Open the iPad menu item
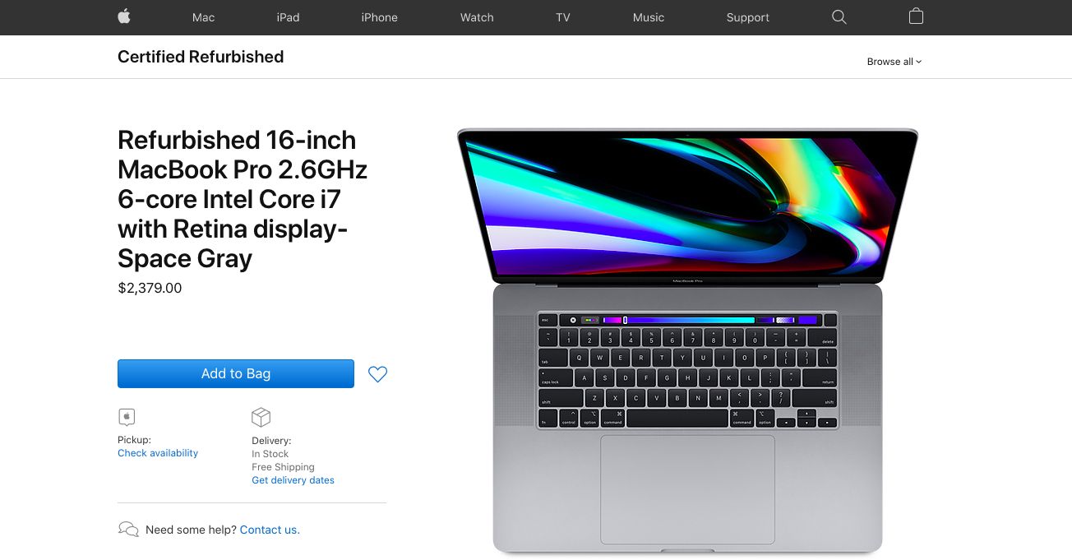This screenshot has width=1072, height=560. 288,17
